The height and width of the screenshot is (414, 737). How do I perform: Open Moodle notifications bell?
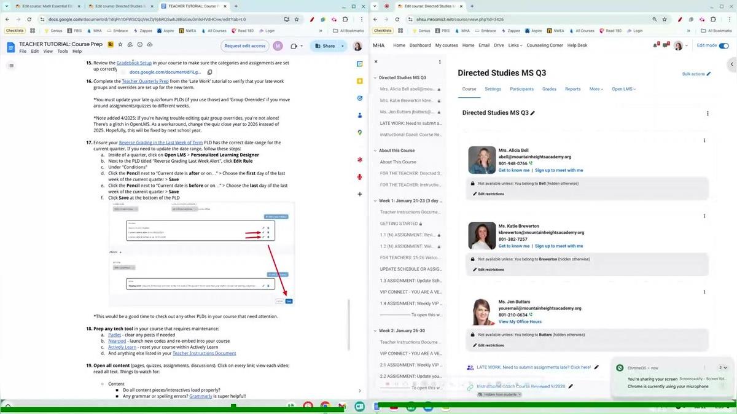click(x=657, y=45)
